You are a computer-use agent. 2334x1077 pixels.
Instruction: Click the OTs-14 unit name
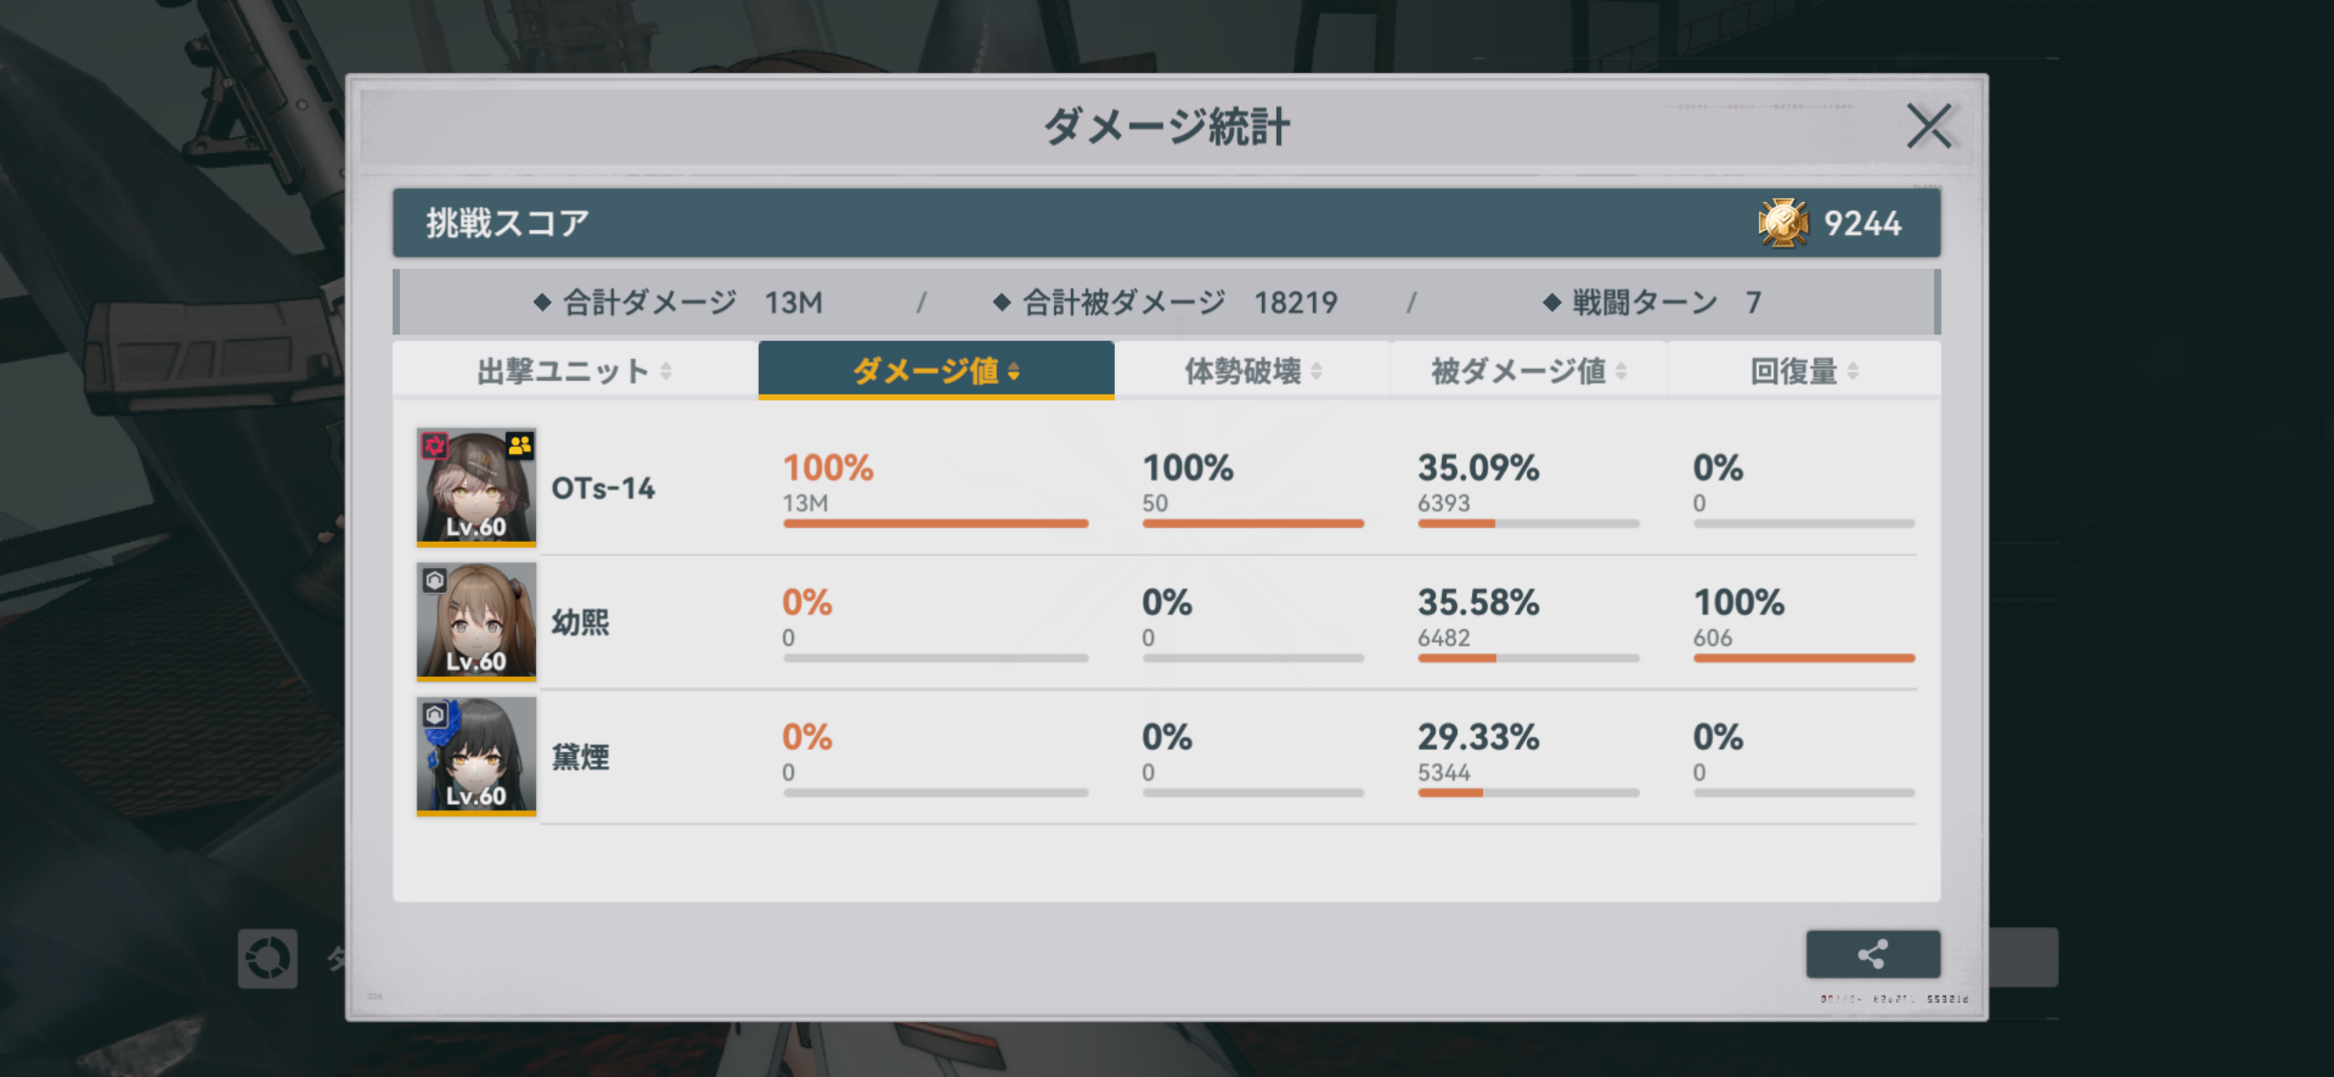tap(603, 489)
